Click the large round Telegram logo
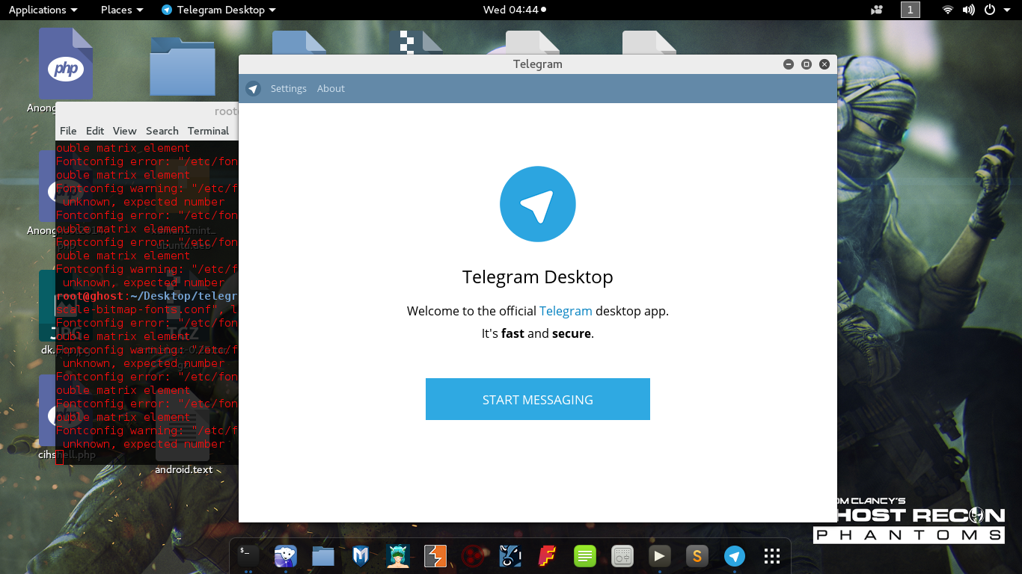The image size is (1022, 574). coord(538,205)
